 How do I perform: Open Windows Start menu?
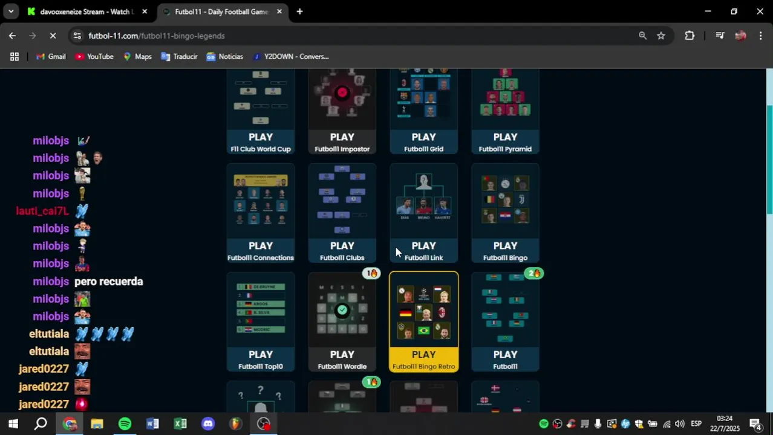tap(13, 424)
